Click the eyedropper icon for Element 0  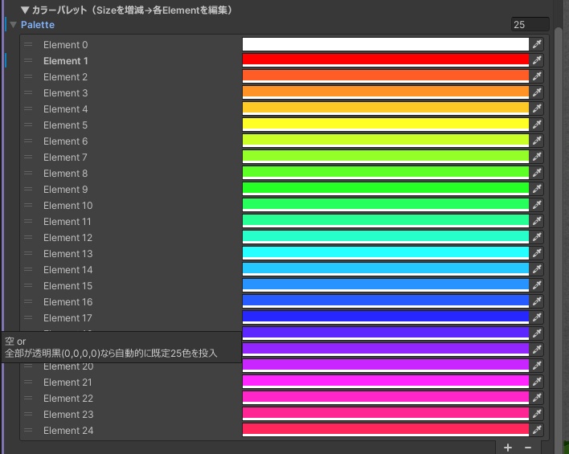pyautogui.click(x=537, y=44)
